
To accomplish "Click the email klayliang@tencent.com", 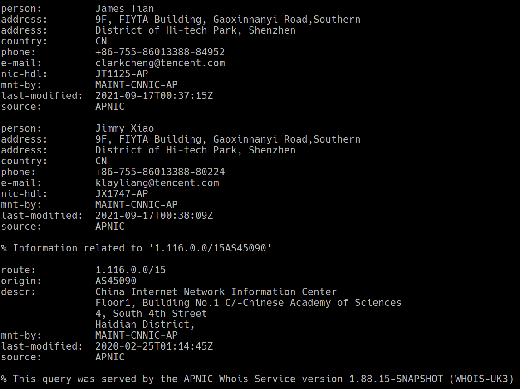I will pyautogui.click(x=157, y=183).
